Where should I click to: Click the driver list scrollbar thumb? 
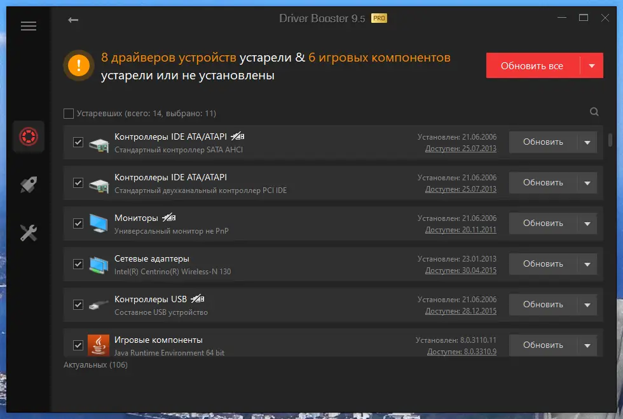[610, 139]
